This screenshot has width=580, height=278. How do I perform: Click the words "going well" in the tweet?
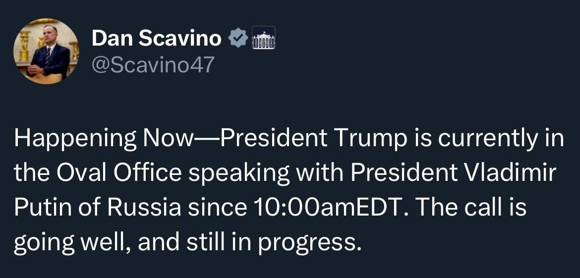(69, 242)
